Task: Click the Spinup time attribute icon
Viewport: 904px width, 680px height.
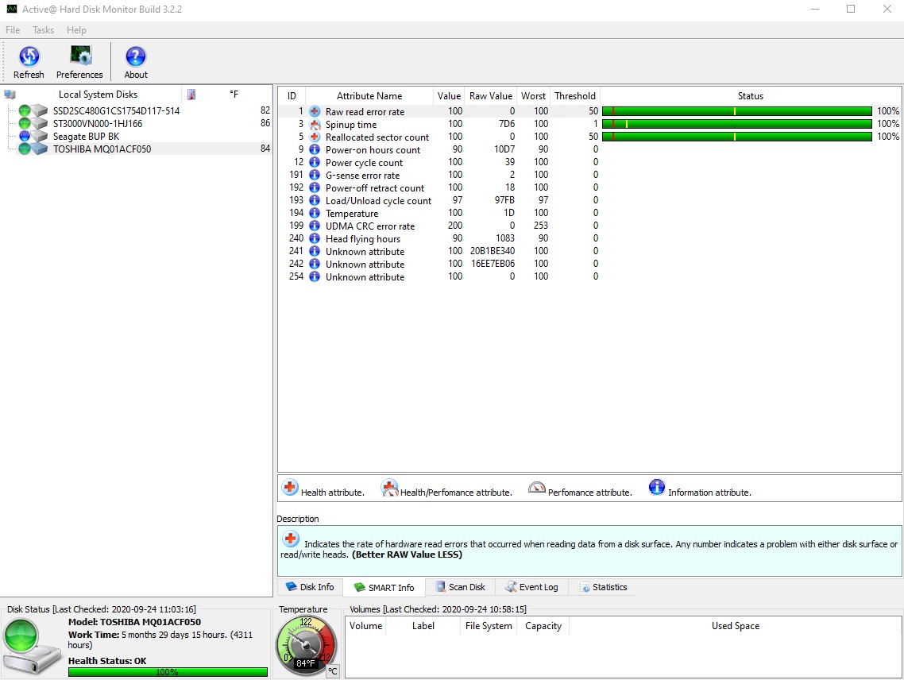Action: [x=315, y=125]
